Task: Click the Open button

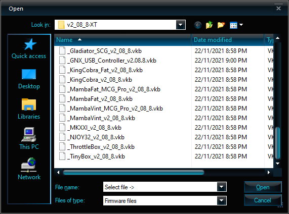Action: coord(263,187)
